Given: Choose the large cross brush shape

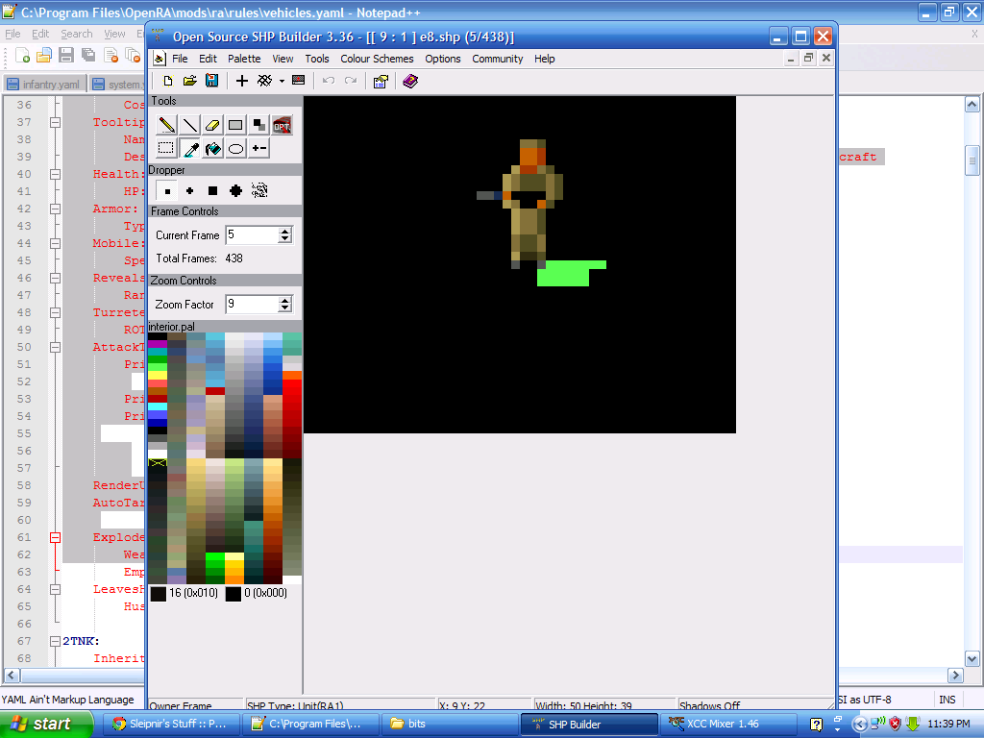Looking at the screenshot, I should (236, 191).
